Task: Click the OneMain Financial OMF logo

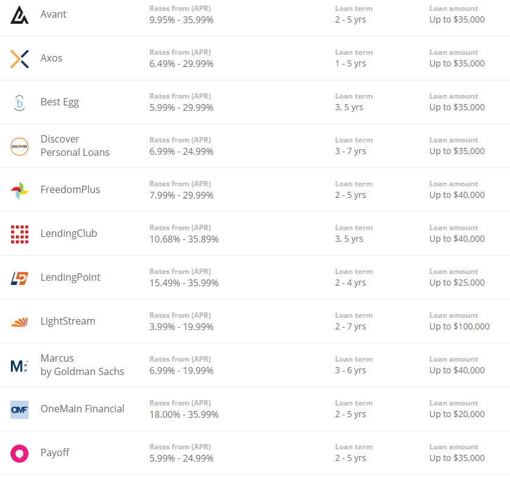Action: coord(19,410)
